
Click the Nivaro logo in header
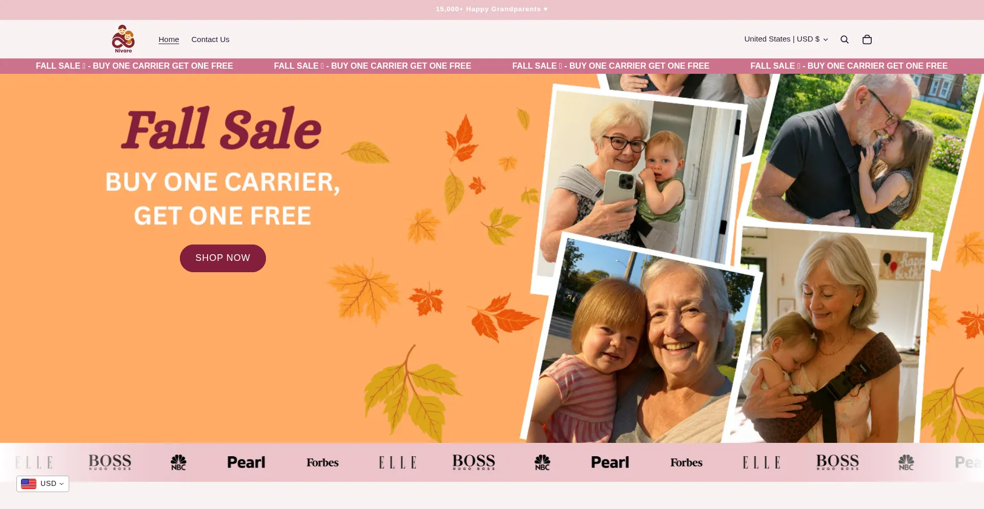click(x=123, y=39)
